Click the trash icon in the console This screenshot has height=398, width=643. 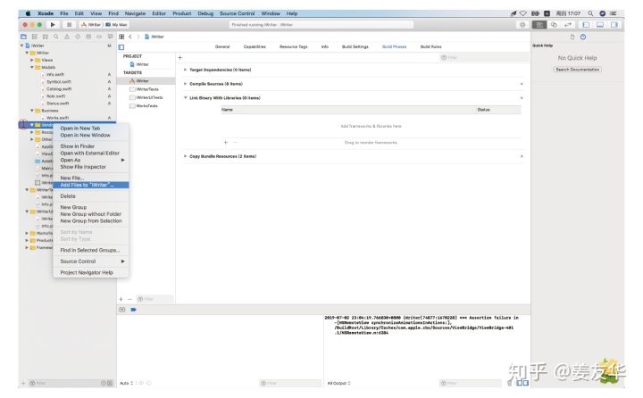510,383
